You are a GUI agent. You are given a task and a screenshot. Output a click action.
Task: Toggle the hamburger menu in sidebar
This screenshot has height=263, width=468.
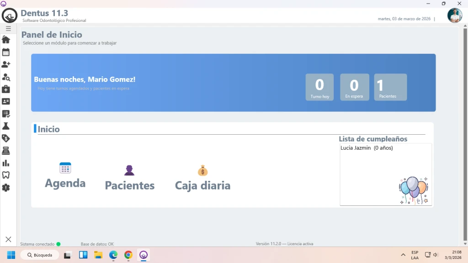point(8,29)
